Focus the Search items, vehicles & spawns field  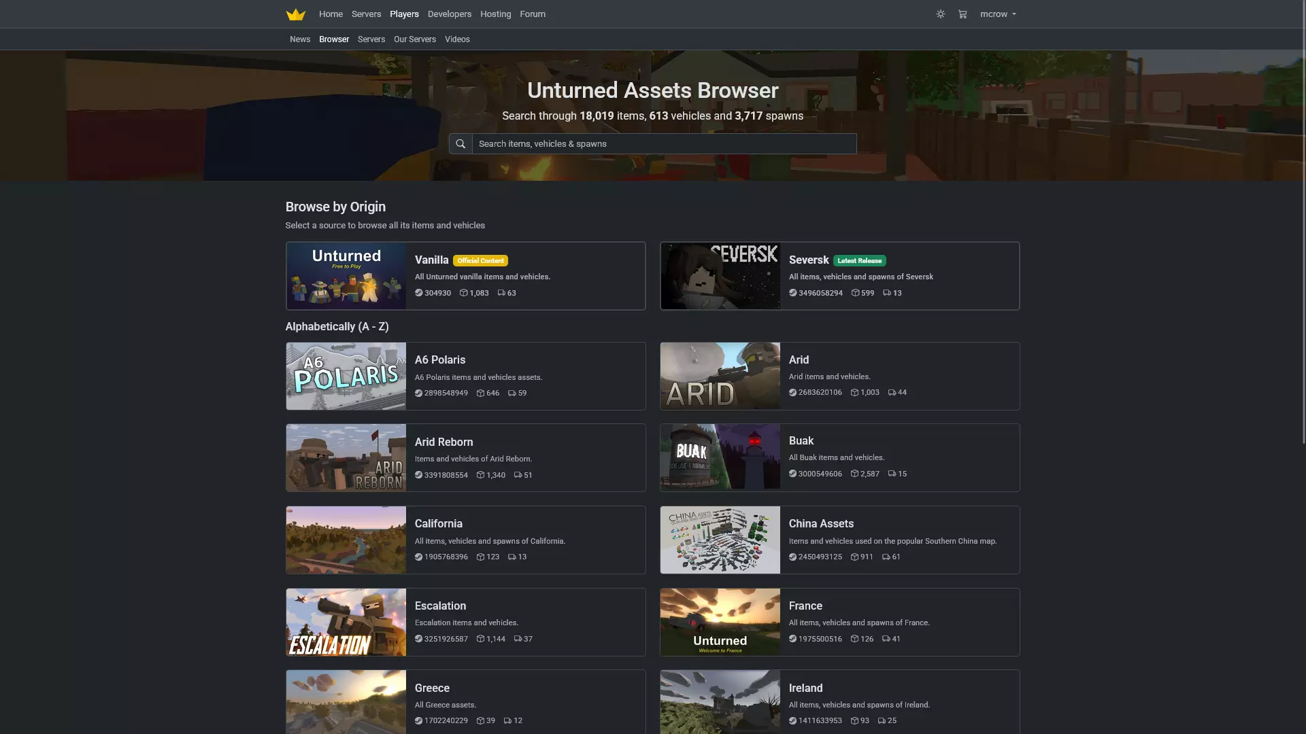click(665, 144)
